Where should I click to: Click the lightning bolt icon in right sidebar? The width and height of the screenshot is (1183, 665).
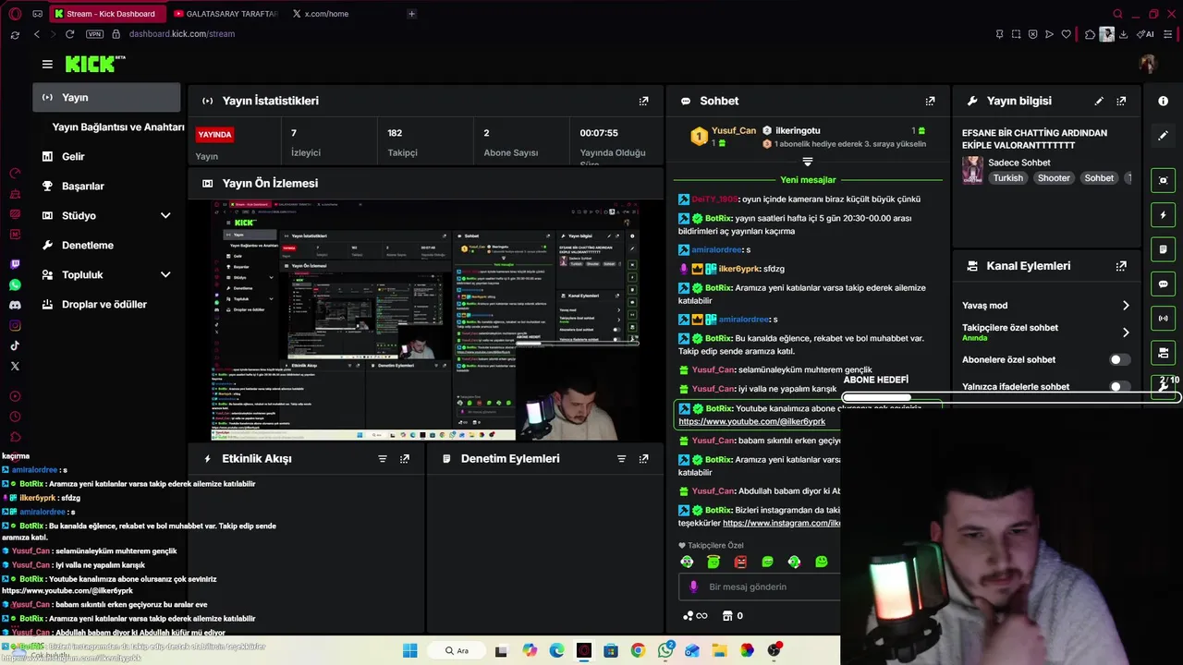[1164, 215]
